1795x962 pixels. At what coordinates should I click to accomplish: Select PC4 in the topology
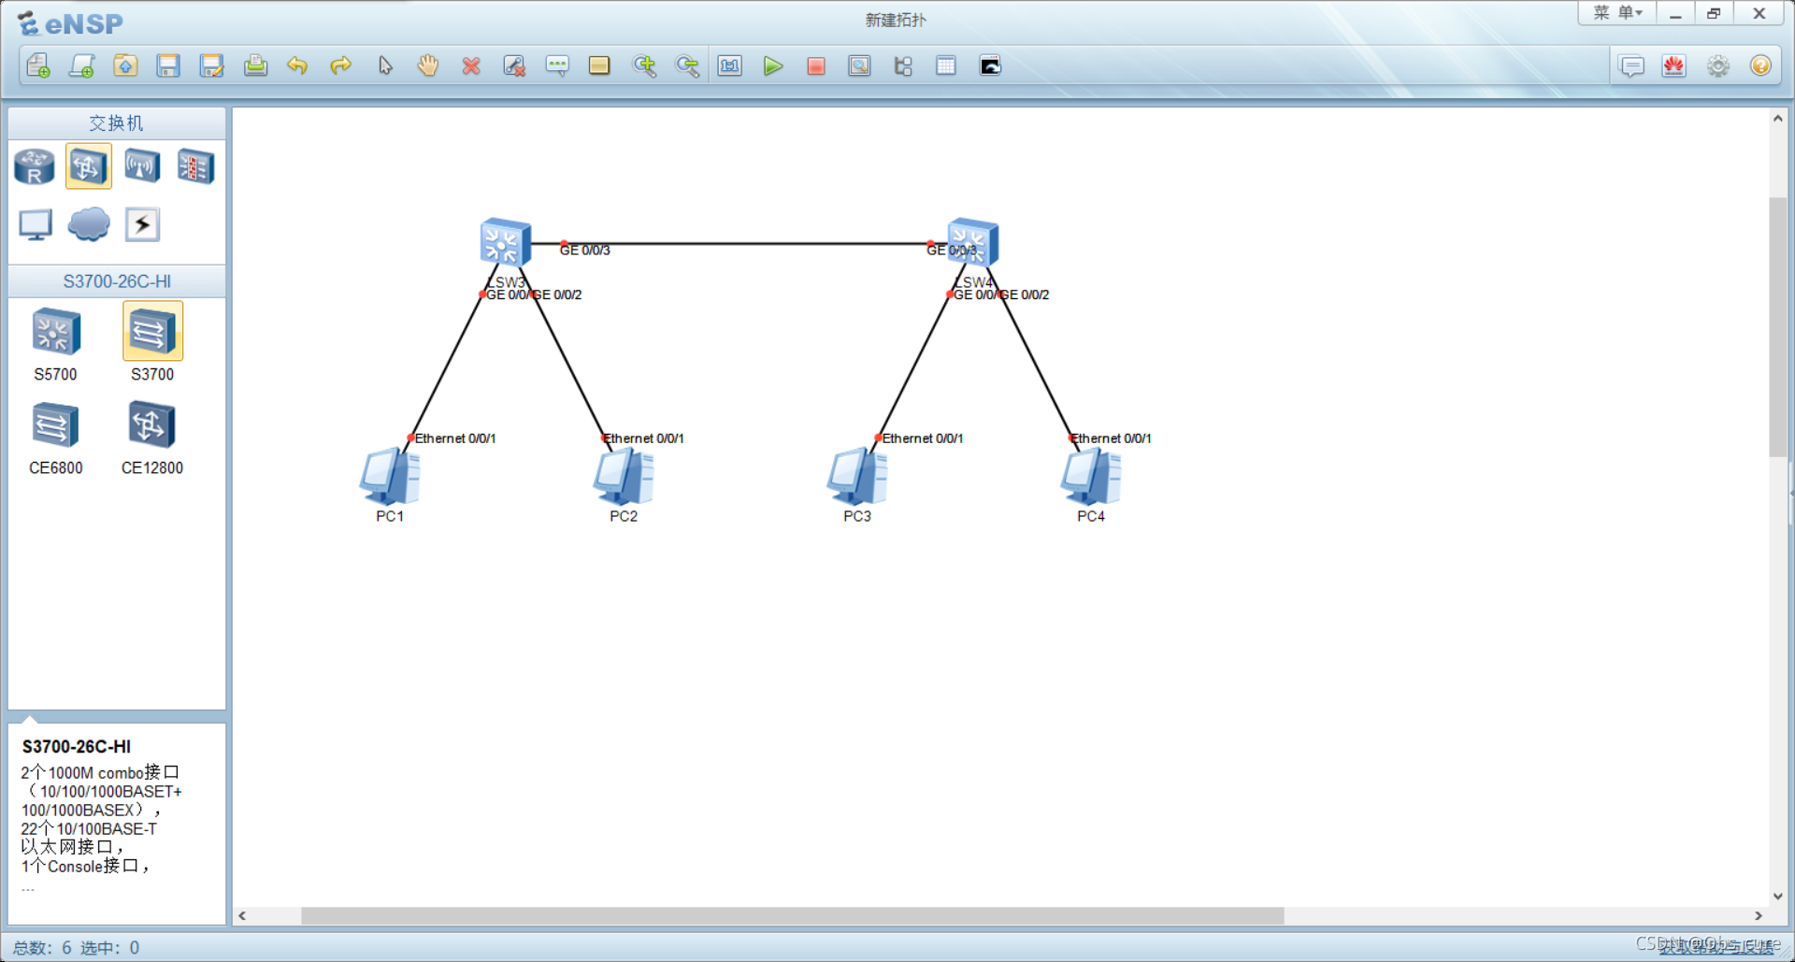(1091, 477)
